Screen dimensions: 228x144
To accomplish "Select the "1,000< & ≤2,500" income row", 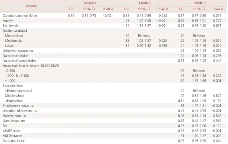I will (17, 76).
